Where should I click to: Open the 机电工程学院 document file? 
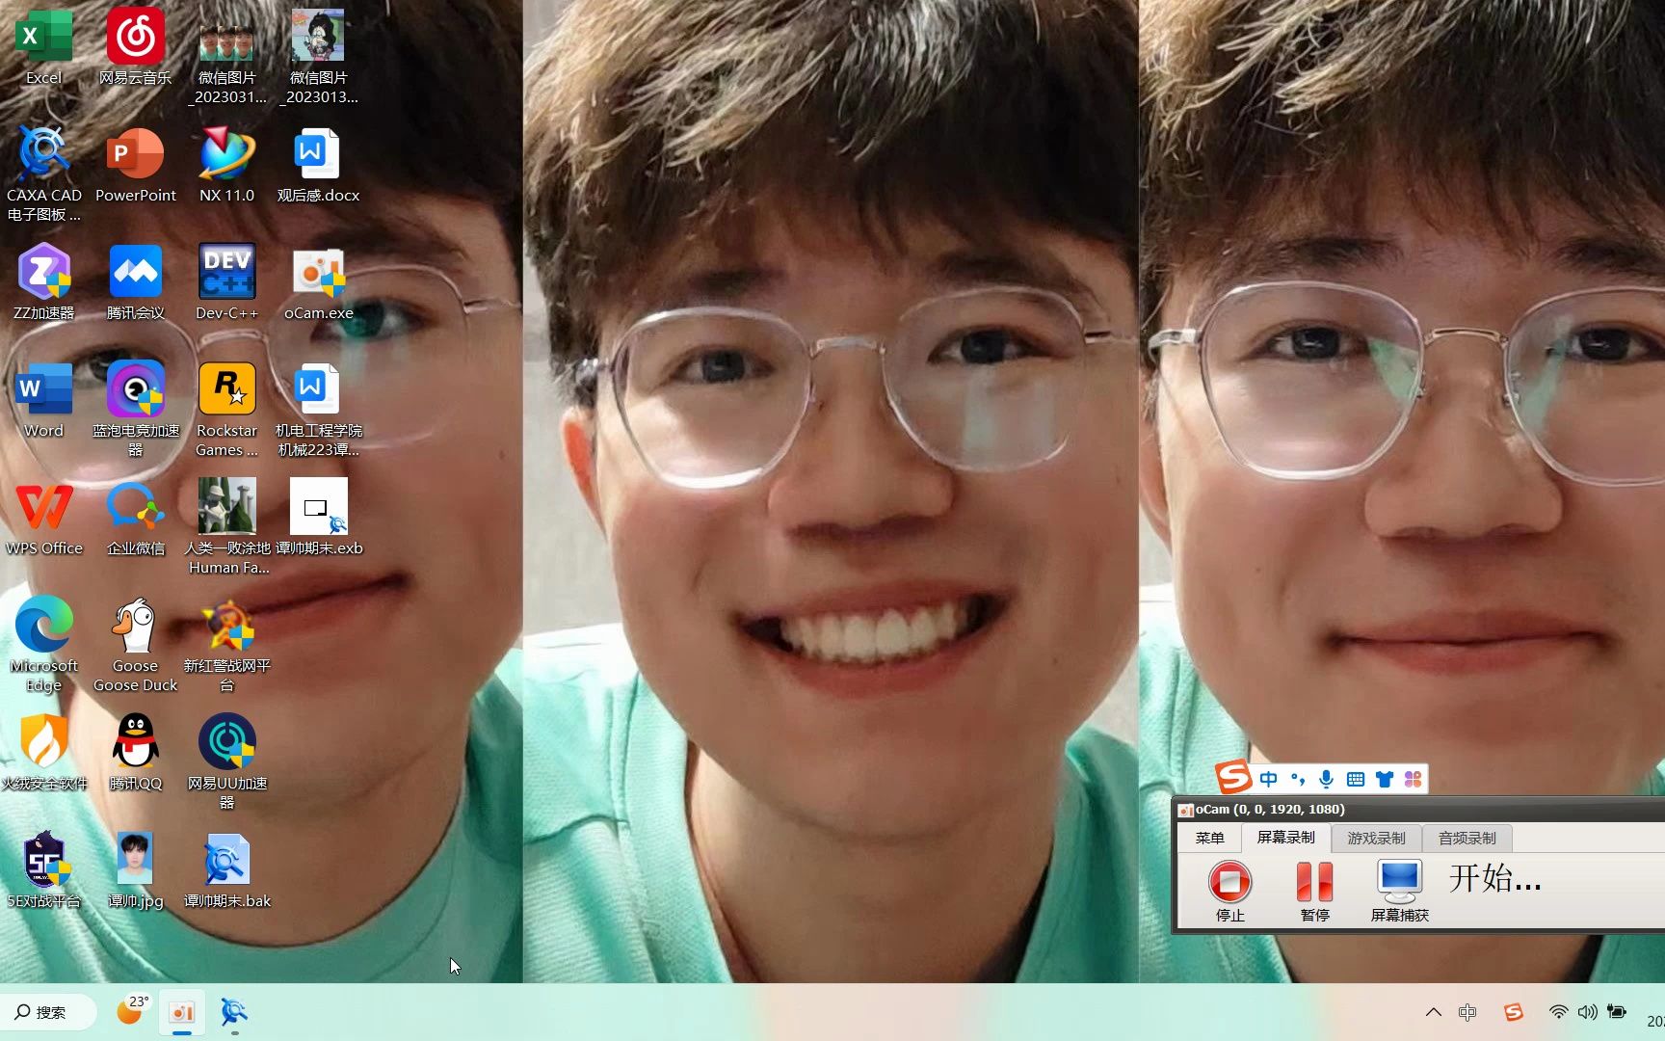click(x=318, y=410)
